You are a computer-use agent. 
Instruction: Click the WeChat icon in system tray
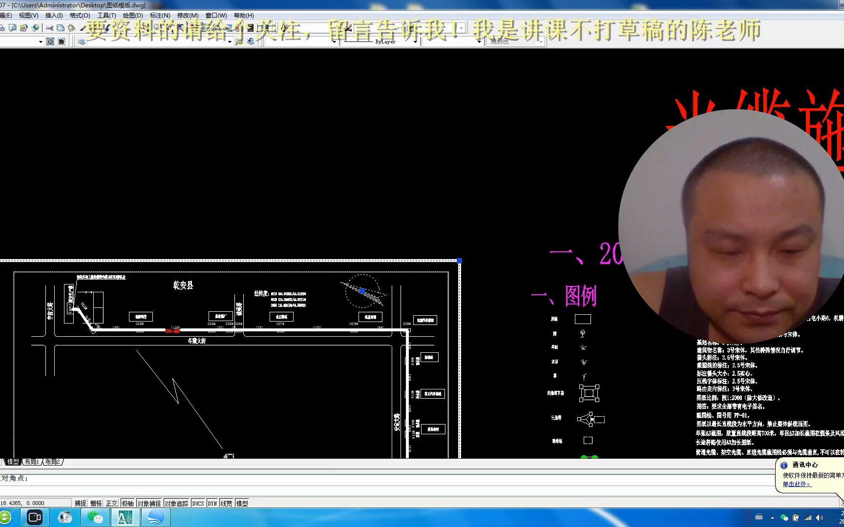click(x=784, y=518)
